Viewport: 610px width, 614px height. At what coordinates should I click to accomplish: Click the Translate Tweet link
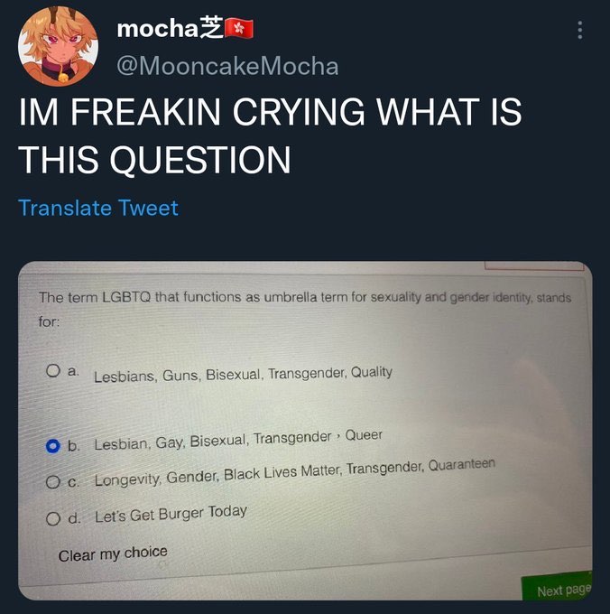pyautogui.click(x=98, y=208)
